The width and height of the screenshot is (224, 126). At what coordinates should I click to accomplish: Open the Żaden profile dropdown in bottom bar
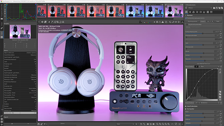pyautogui.click(x=125, y=124)
